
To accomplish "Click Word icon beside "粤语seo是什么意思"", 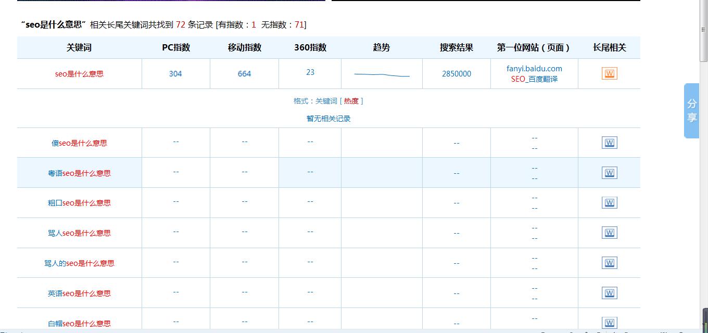I will [x=609, y=172].
